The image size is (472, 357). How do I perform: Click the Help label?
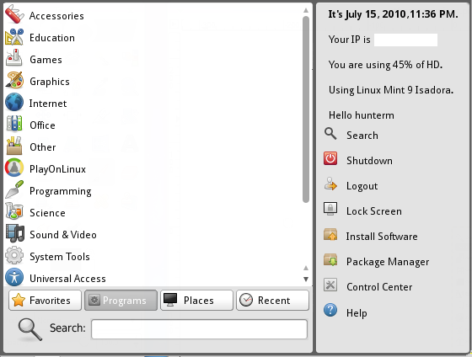click(357, 313)
